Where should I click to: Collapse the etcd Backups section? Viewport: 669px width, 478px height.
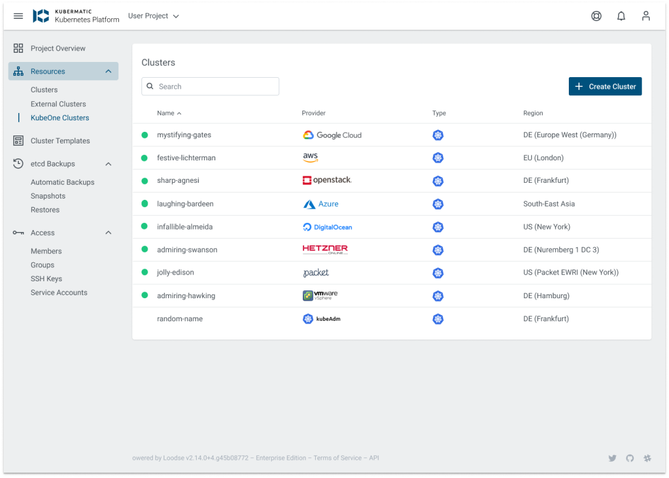click(108, 163)
